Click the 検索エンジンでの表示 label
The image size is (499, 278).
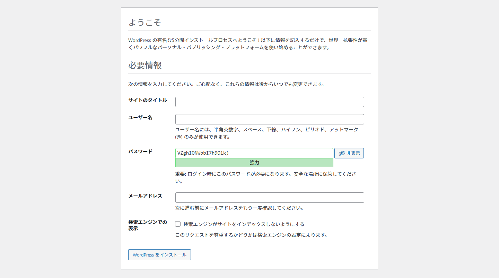point(148,225)
